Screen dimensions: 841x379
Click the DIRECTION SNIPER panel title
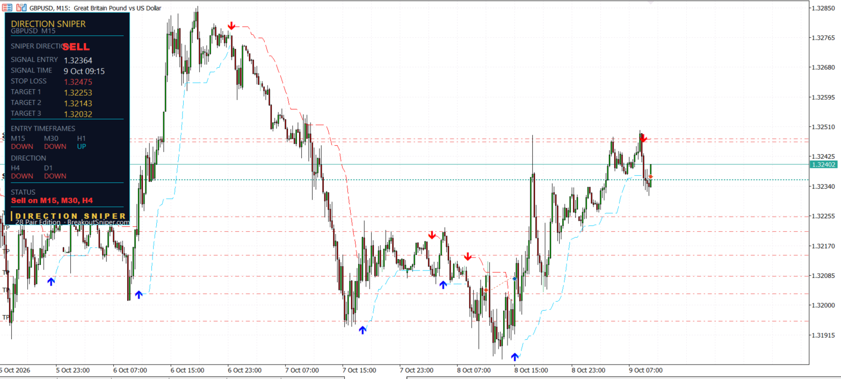(x=48, y=24)
